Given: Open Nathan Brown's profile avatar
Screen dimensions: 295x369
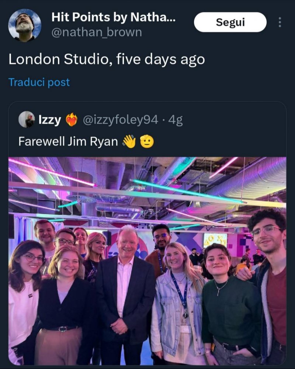Looking at the screenshot, I should click(x=25, y=25).
